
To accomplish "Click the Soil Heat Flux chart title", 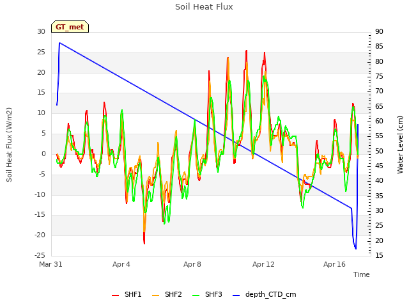I will tap(204, 6).
